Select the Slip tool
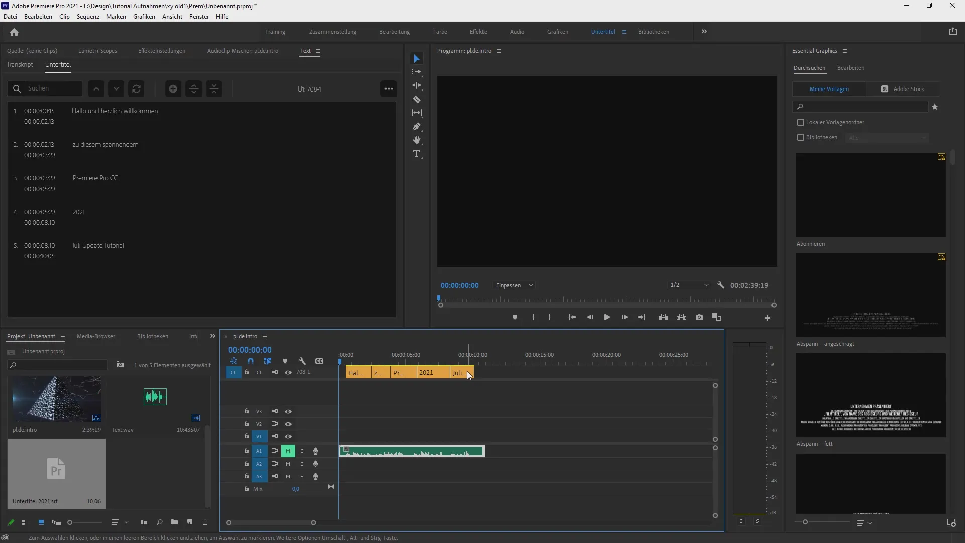This screenshot has width=965, height=543. pos(417,113)
